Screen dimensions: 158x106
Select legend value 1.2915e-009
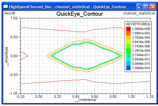141,51
